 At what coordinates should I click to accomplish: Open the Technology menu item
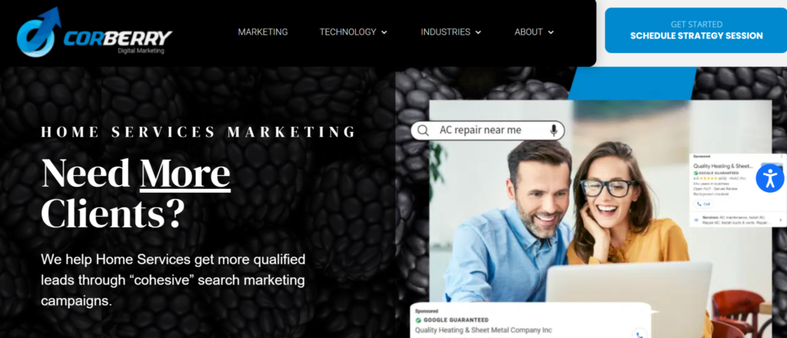pos(348,32)
